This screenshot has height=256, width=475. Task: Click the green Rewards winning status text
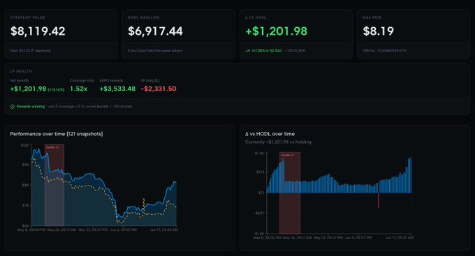tap(31, 107)
